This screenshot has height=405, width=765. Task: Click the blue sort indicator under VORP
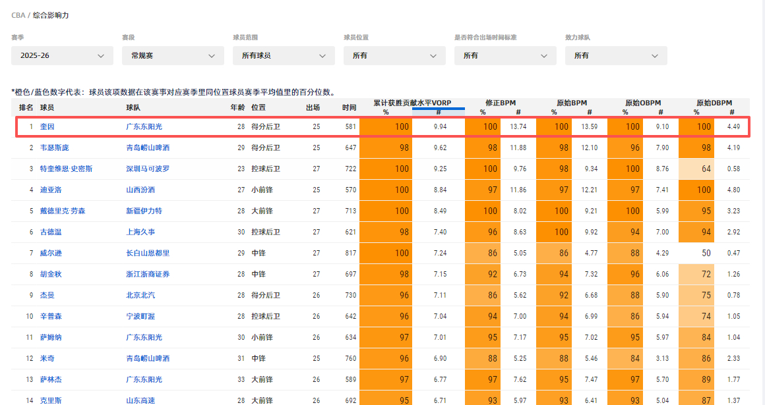pyautogui.click(x=439, y=113)
